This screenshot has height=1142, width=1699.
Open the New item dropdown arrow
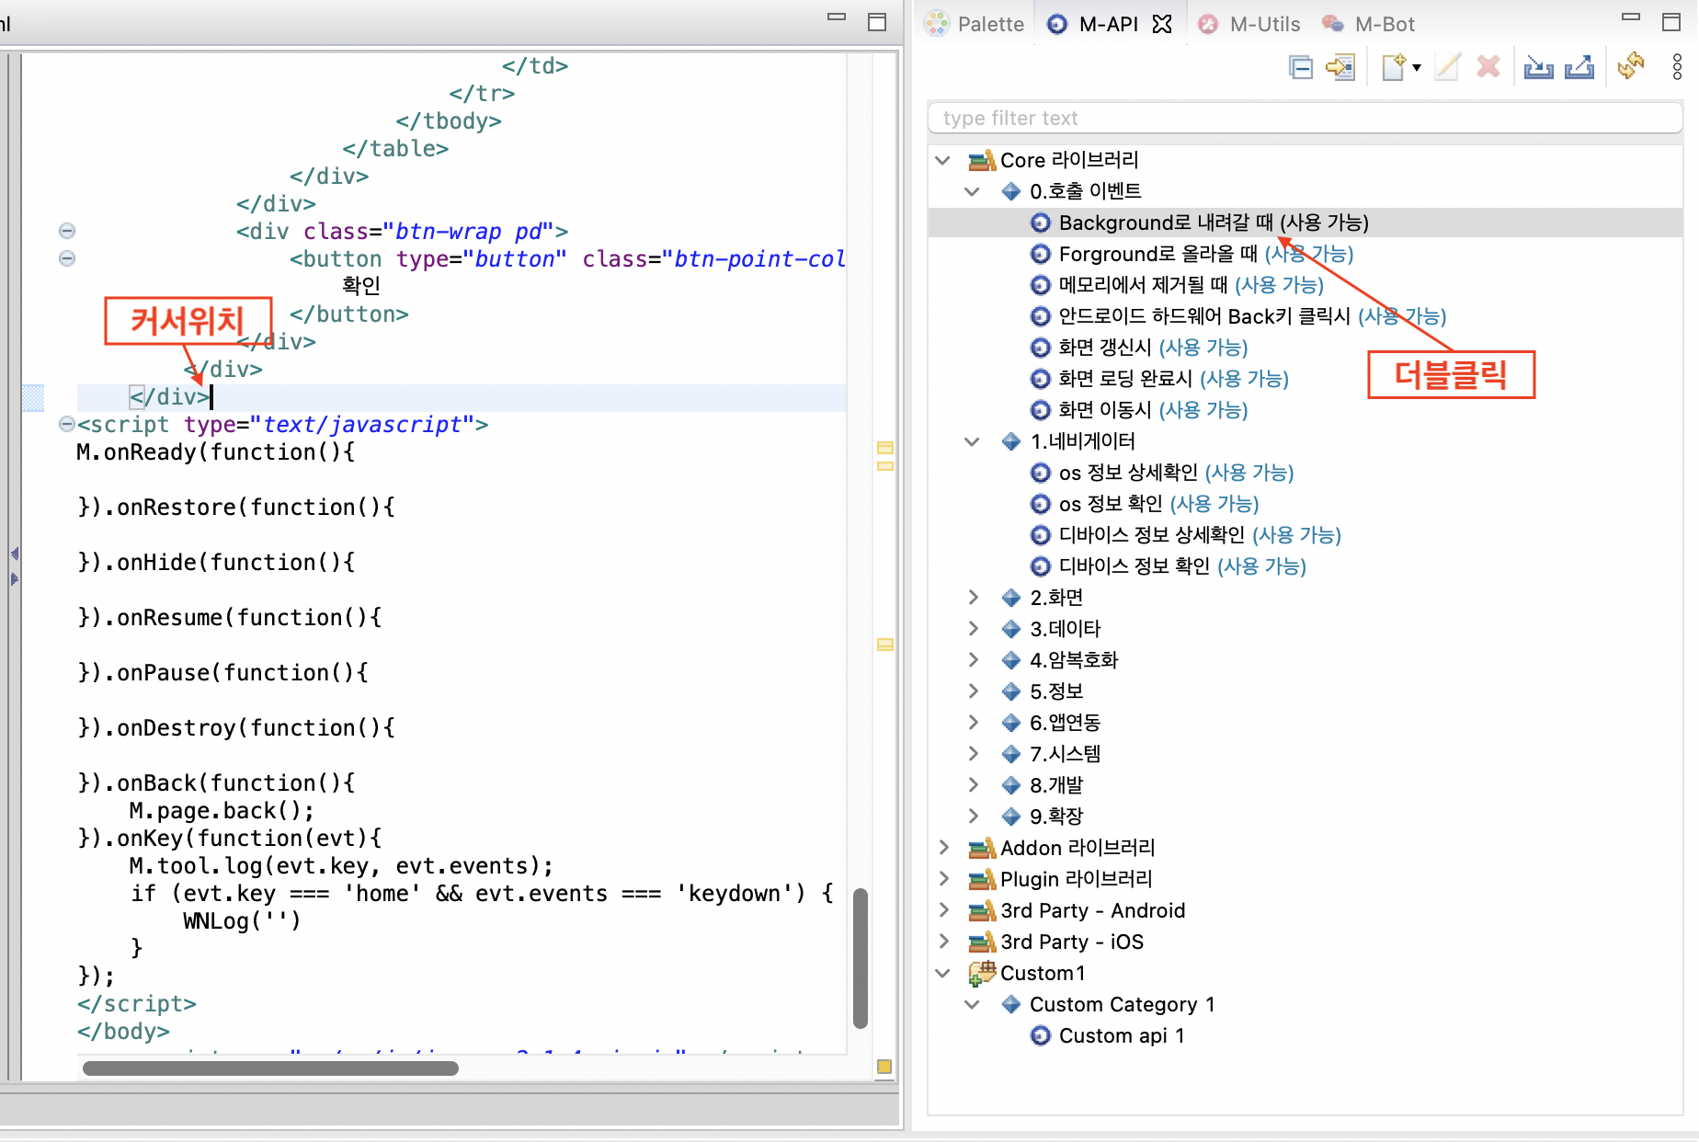tap(1416, 66)
